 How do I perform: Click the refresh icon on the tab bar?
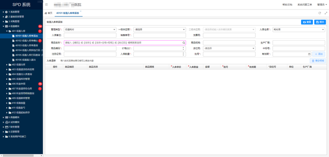320,13
